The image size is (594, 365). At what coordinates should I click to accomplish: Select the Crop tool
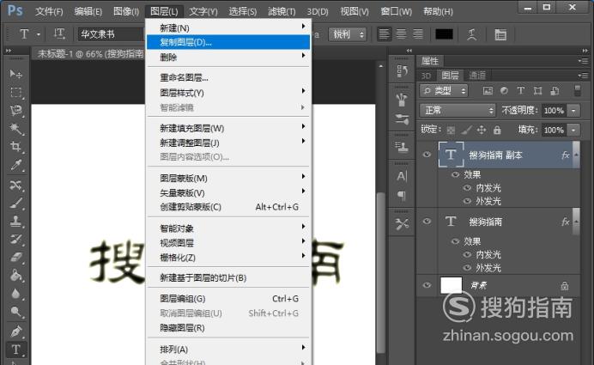(15, 147)
